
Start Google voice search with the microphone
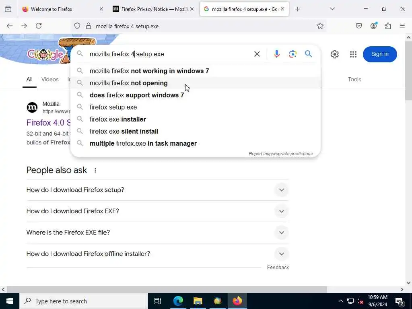(277, 54)
